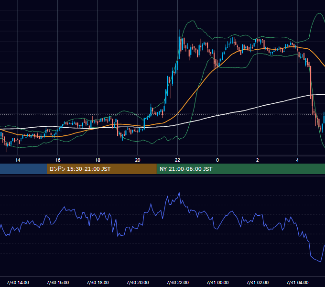Click the 7/30 20:00 time label
The width and height of the screenshot is (325, 287).
coord(138,282)
